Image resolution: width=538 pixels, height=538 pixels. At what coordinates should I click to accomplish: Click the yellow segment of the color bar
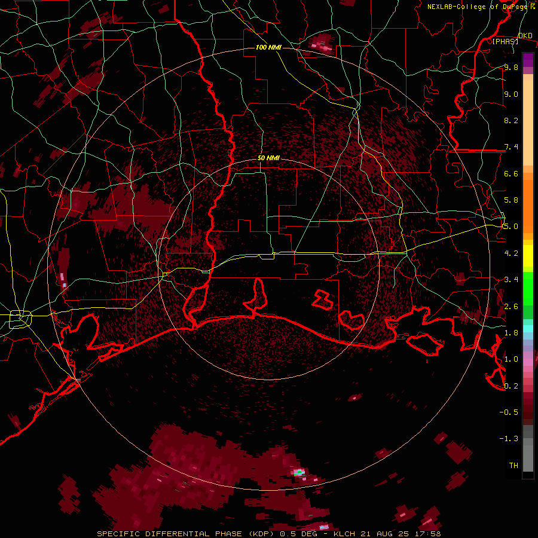(x=528, y=256)
